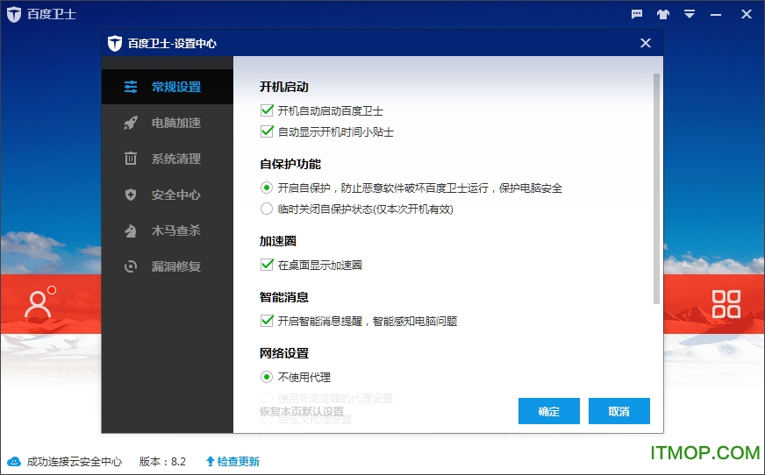Click the 取消 button
This screenshot has width=765, height=475.
[x=619, y=411]
